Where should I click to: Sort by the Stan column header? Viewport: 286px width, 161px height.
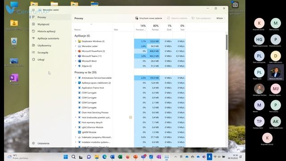pyautogui.click(x=123, y=27)
